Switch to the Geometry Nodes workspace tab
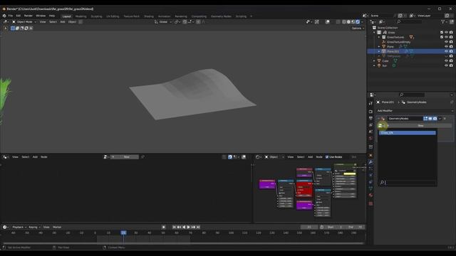 coord(221,16)
